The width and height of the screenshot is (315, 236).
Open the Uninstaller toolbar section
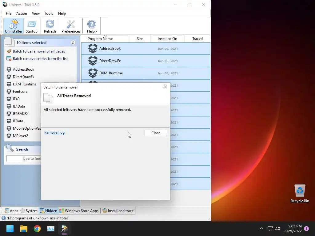pyautogui.click(x=14, y=26)
